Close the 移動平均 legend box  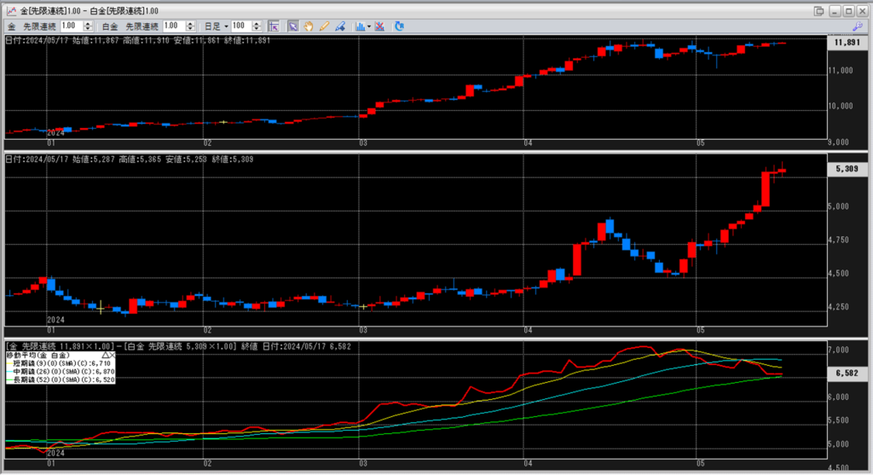coord(113,354)
